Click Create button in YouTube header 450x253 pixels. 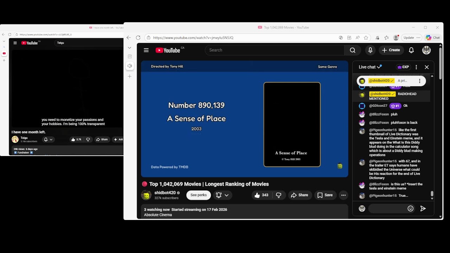[391, 50]
